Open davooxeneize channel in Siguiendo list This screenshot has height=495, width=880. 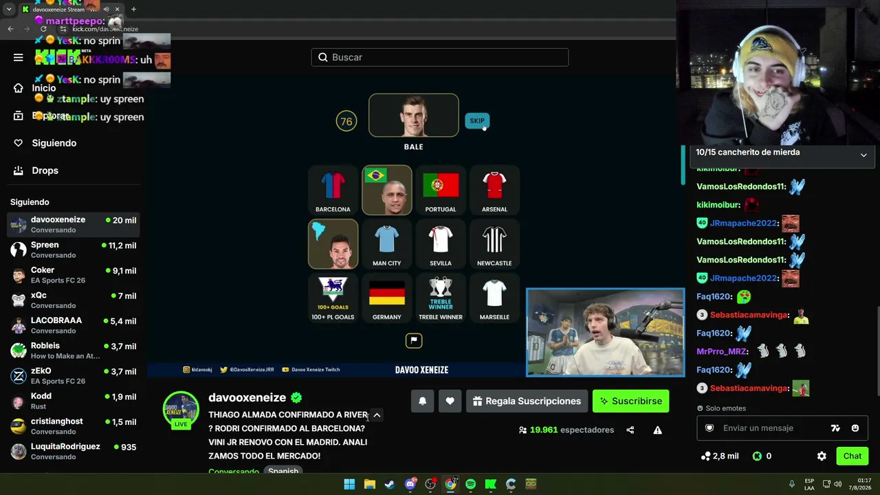pos(73,225)
